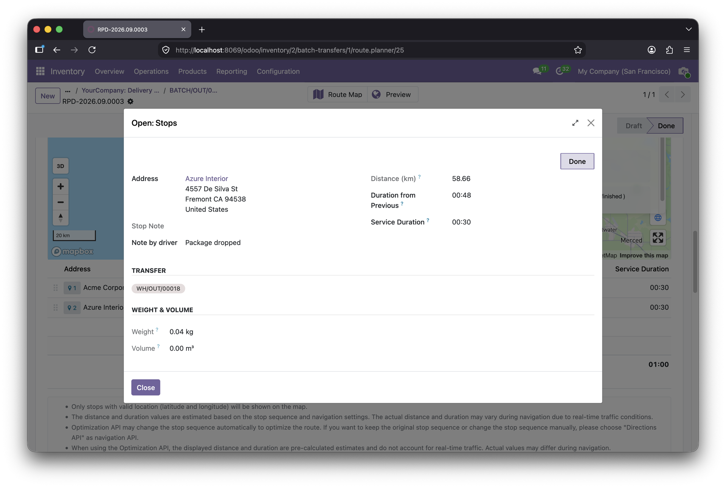This screenshot has width=726, height=488.
Task: Go to next record arrow
Action: click(683, 95)
